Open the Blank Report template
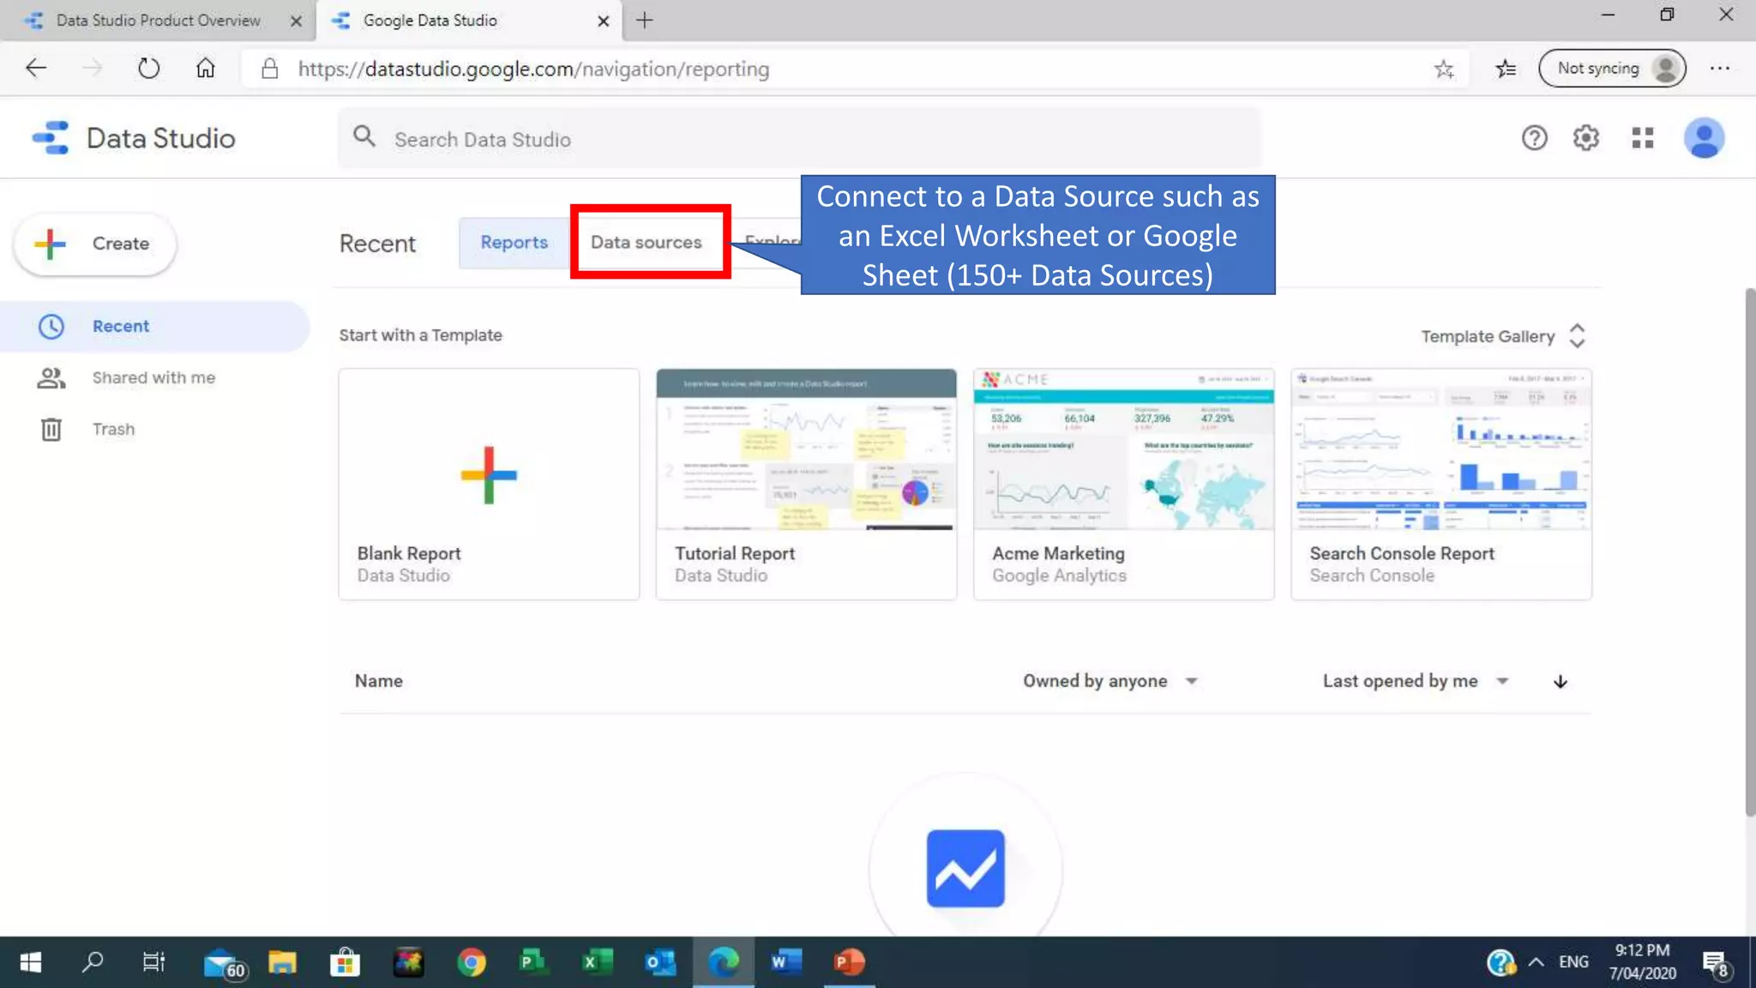 489,485
